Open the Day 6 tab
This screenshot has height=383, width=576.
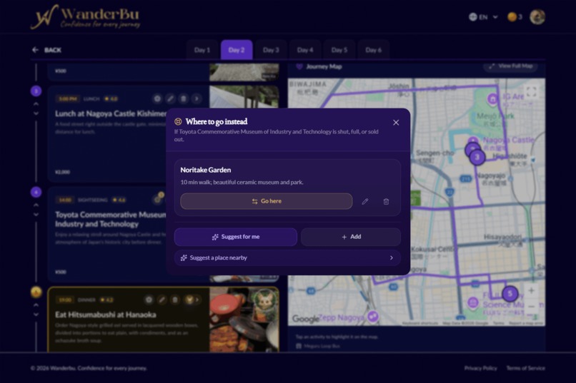(373, 50)
